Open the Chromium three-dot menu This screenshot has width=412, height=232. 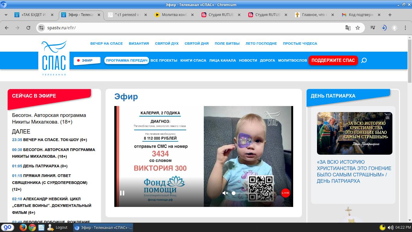coord(405,28)
